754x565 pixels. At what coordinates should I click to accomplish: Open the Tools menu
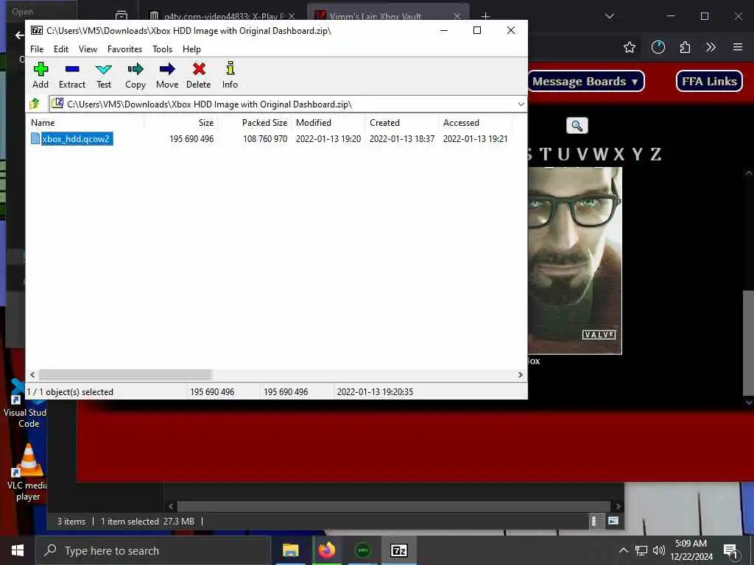point(162,49)
